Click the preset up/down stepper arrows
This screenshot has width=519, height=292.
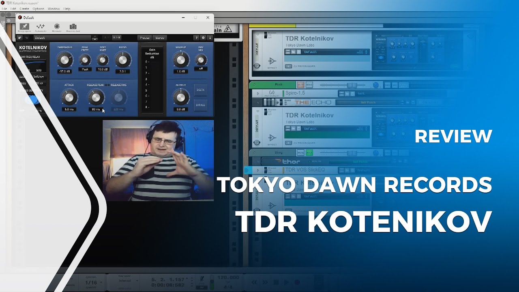(95, 38)
